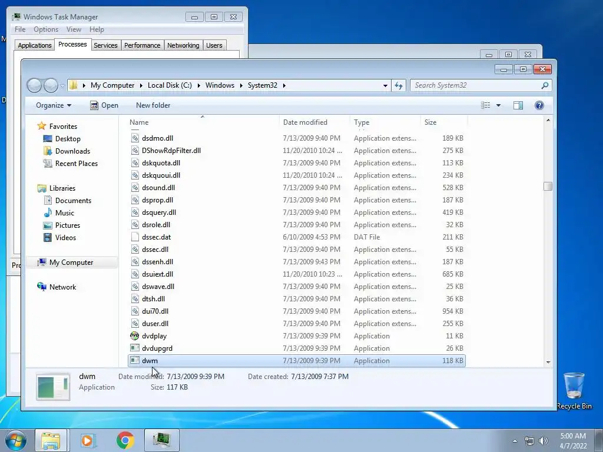Switch to Networking tab in Task Manager

pos(183,45)
